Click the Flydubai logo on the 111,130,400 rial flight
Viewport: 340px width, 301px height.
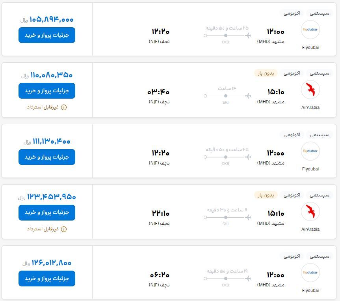[x=310, y=151]
